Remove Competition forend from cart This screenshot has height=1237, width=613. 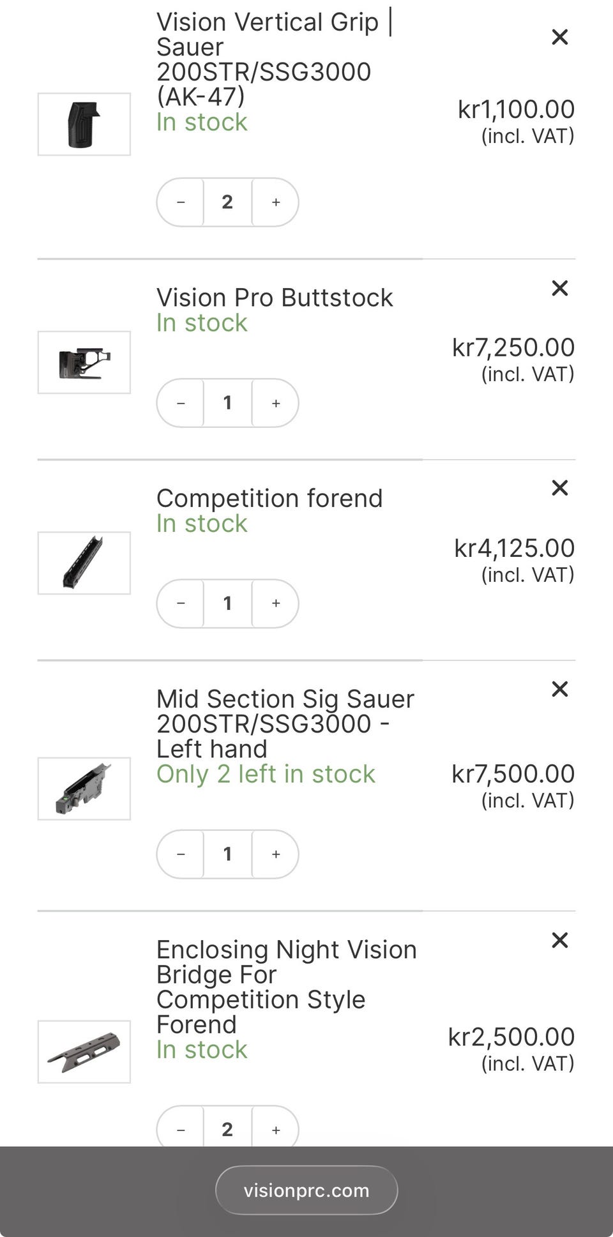(x=559, y=488)
